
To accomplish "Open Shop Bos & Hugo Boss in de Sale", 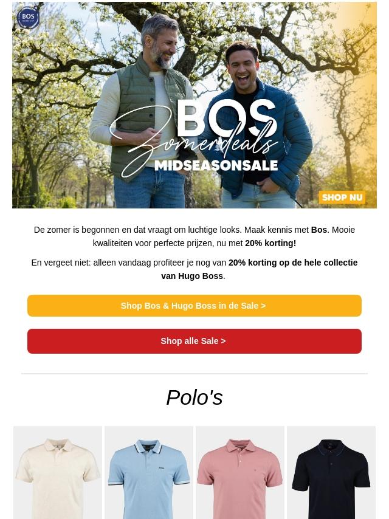I will tap(194, 306).
